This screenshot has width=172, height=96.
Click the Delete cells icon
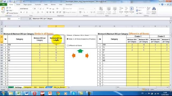[126, 9]
